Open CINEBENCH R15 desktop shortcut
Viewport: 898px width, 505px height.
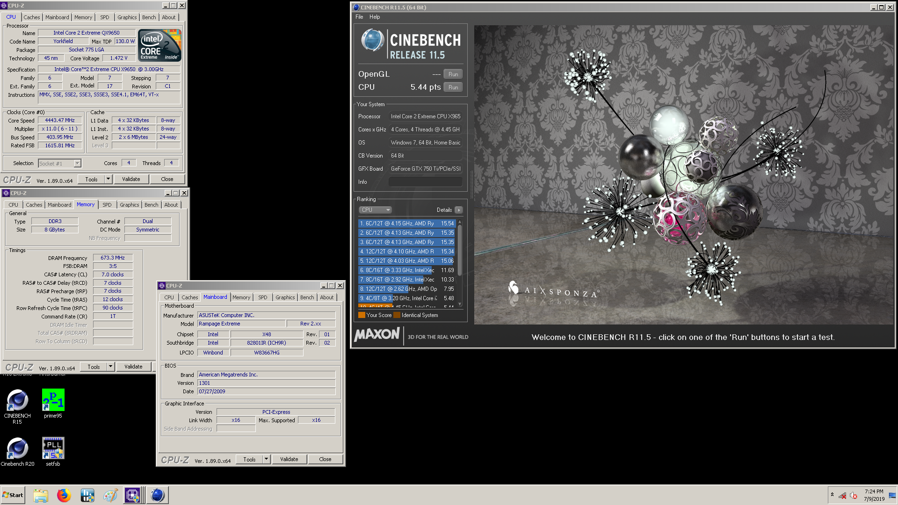coord(17,406)
